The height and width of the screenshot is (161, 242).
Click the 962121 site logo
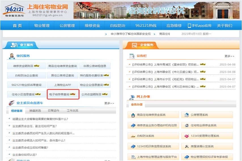(x=14, y=10)
